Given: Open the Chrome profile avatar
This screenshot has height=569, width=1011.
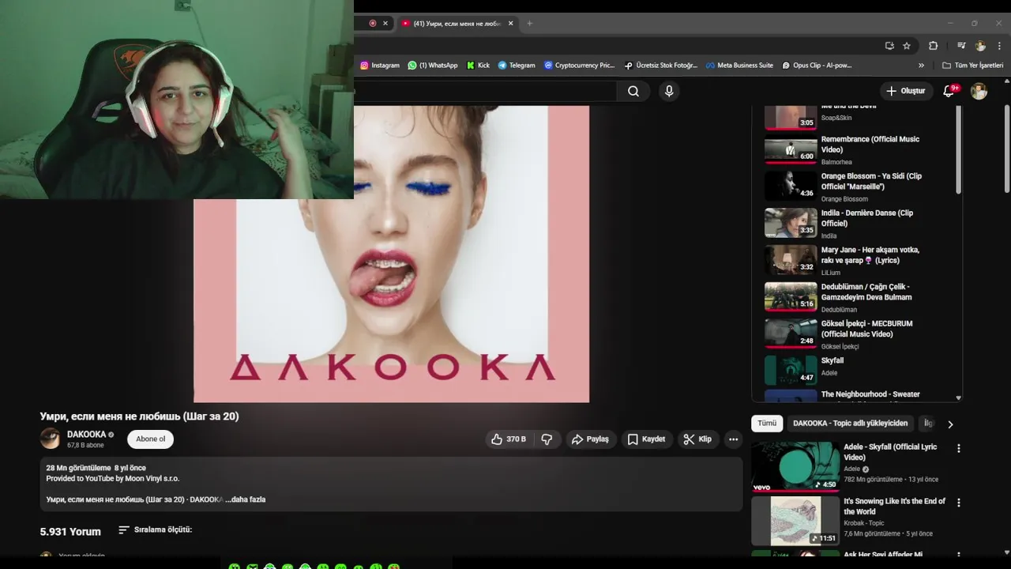Looking at the screenshot, I should (x=980, y=46).
